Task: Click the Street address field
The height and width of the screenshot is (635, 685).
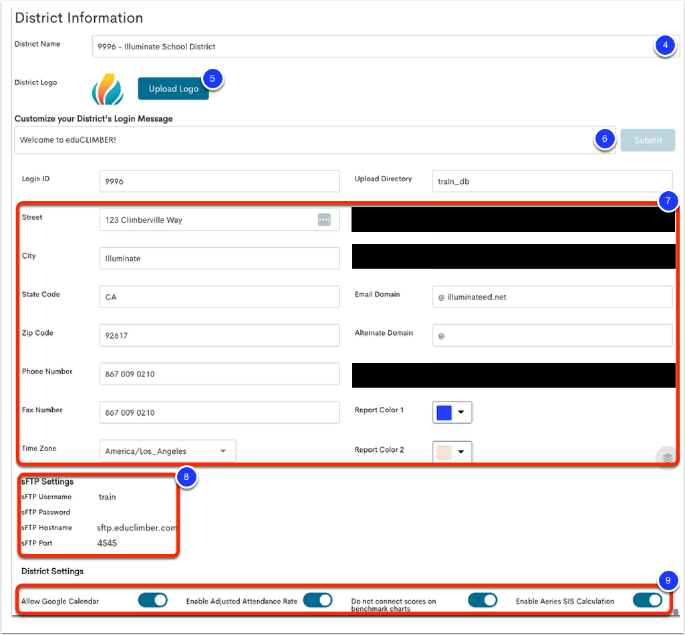Action: (219, 219)
